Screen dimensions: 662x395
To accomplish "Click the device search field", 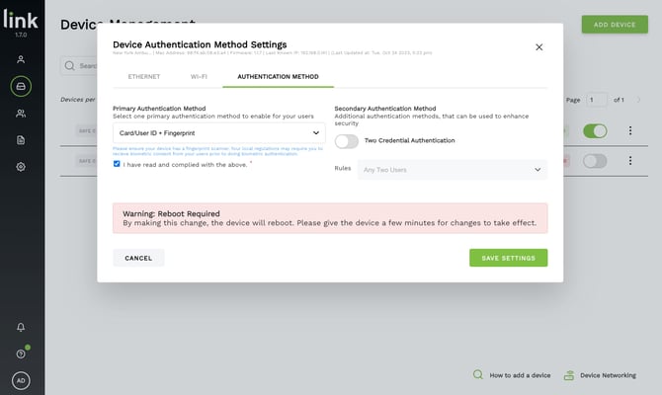I will (79, 66).
